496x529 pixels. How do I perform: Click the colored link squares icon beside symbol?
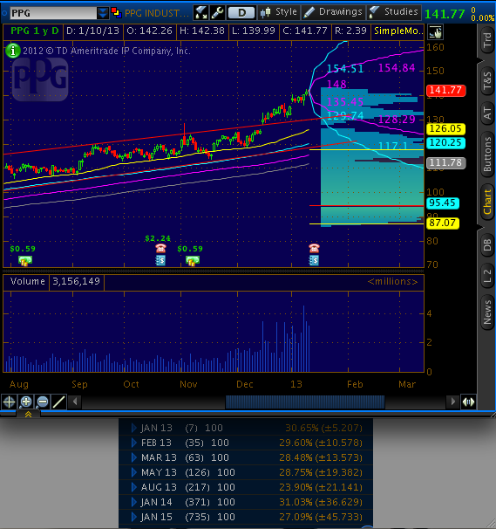click(116, 13)
